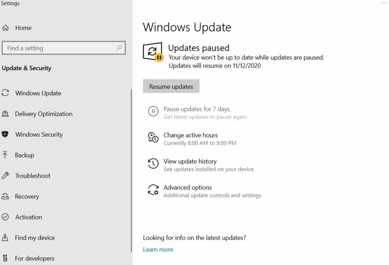Select the For developers icon
The height and width of the screenshot is (265, 389).
(x=5, y=258)
